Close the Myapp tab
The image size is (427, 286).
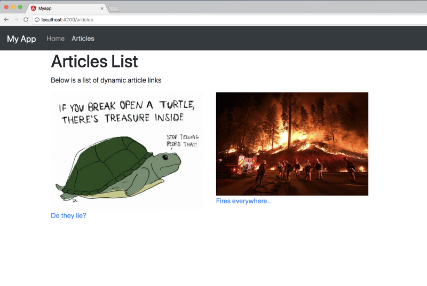click(102, 9)
